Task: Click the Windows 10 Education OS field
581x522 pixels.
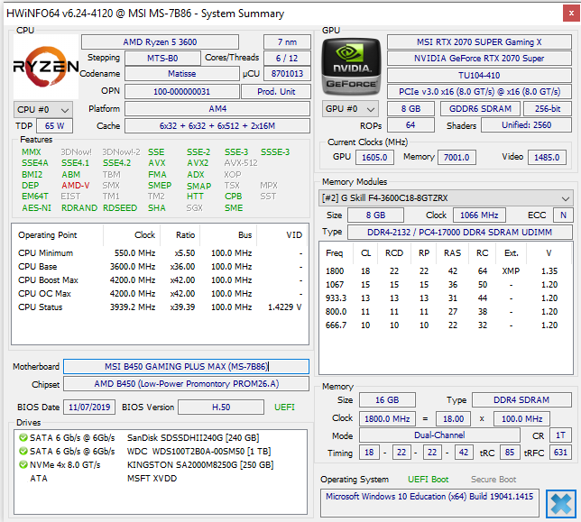Action: click(x=429, y=503)
